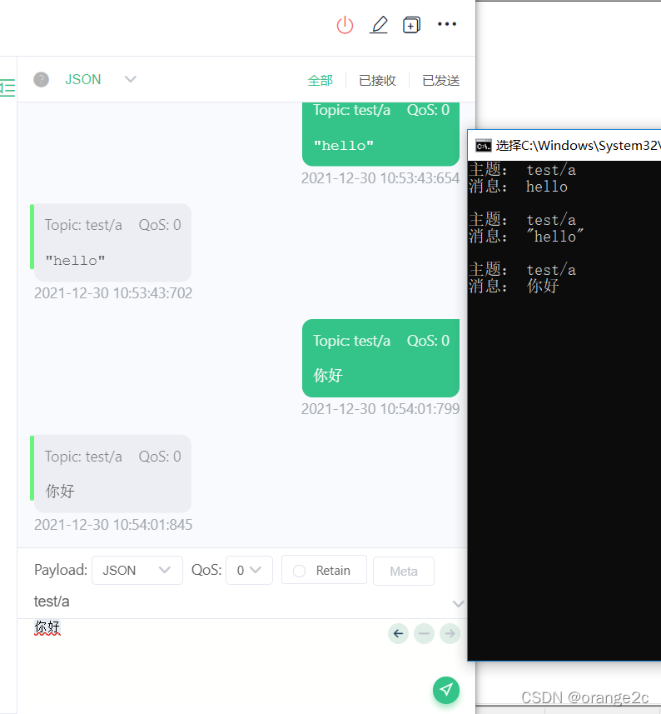The width and height of the screenshot is (661, 714).
Task: Click the 你好 payload editor text
Action: click(x=47, y=627)
